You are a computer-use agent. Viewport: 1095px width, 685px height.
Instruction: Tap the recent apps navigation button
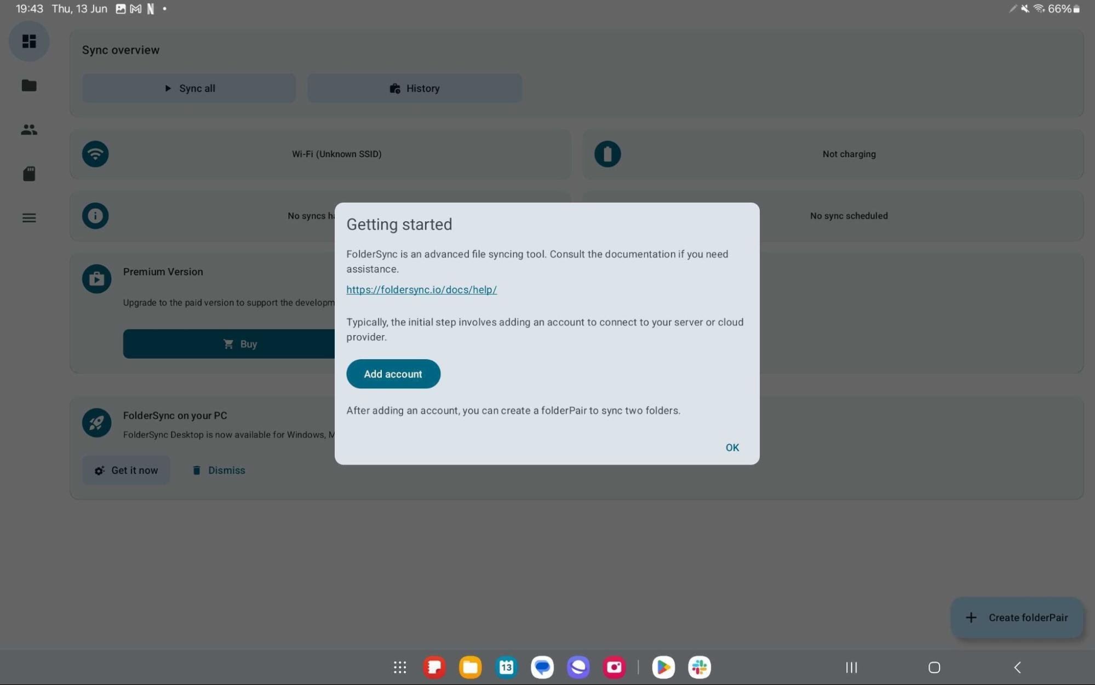(851, 667)
